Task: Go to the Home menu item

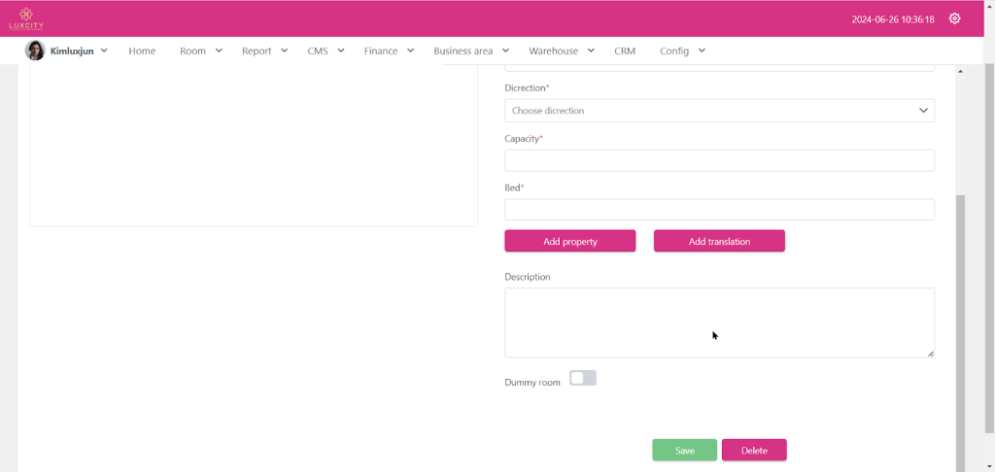Action: tap(142, 51)
